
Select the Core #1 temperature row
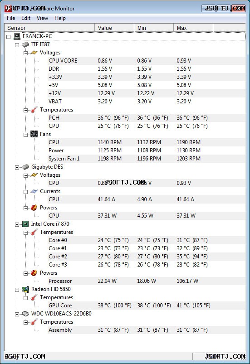click(x=147, y=248)
